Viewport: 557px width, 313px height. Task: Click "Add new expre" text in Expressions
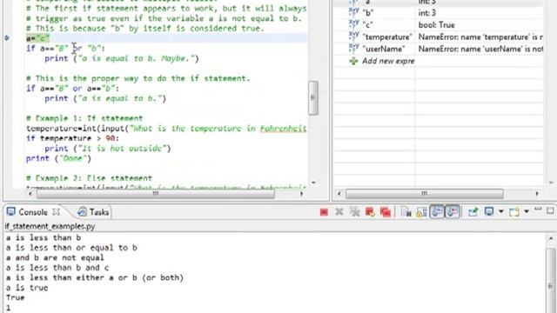click(x=388, y=61)
